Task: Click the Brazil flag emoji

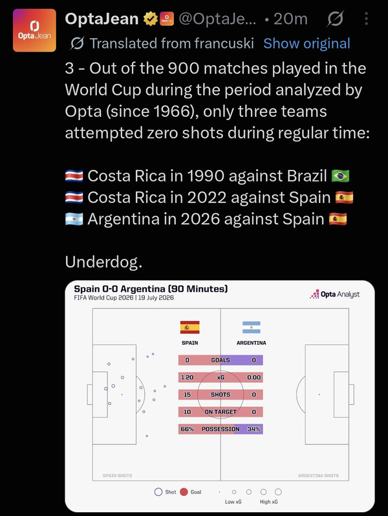Action: tap(340, 176)
